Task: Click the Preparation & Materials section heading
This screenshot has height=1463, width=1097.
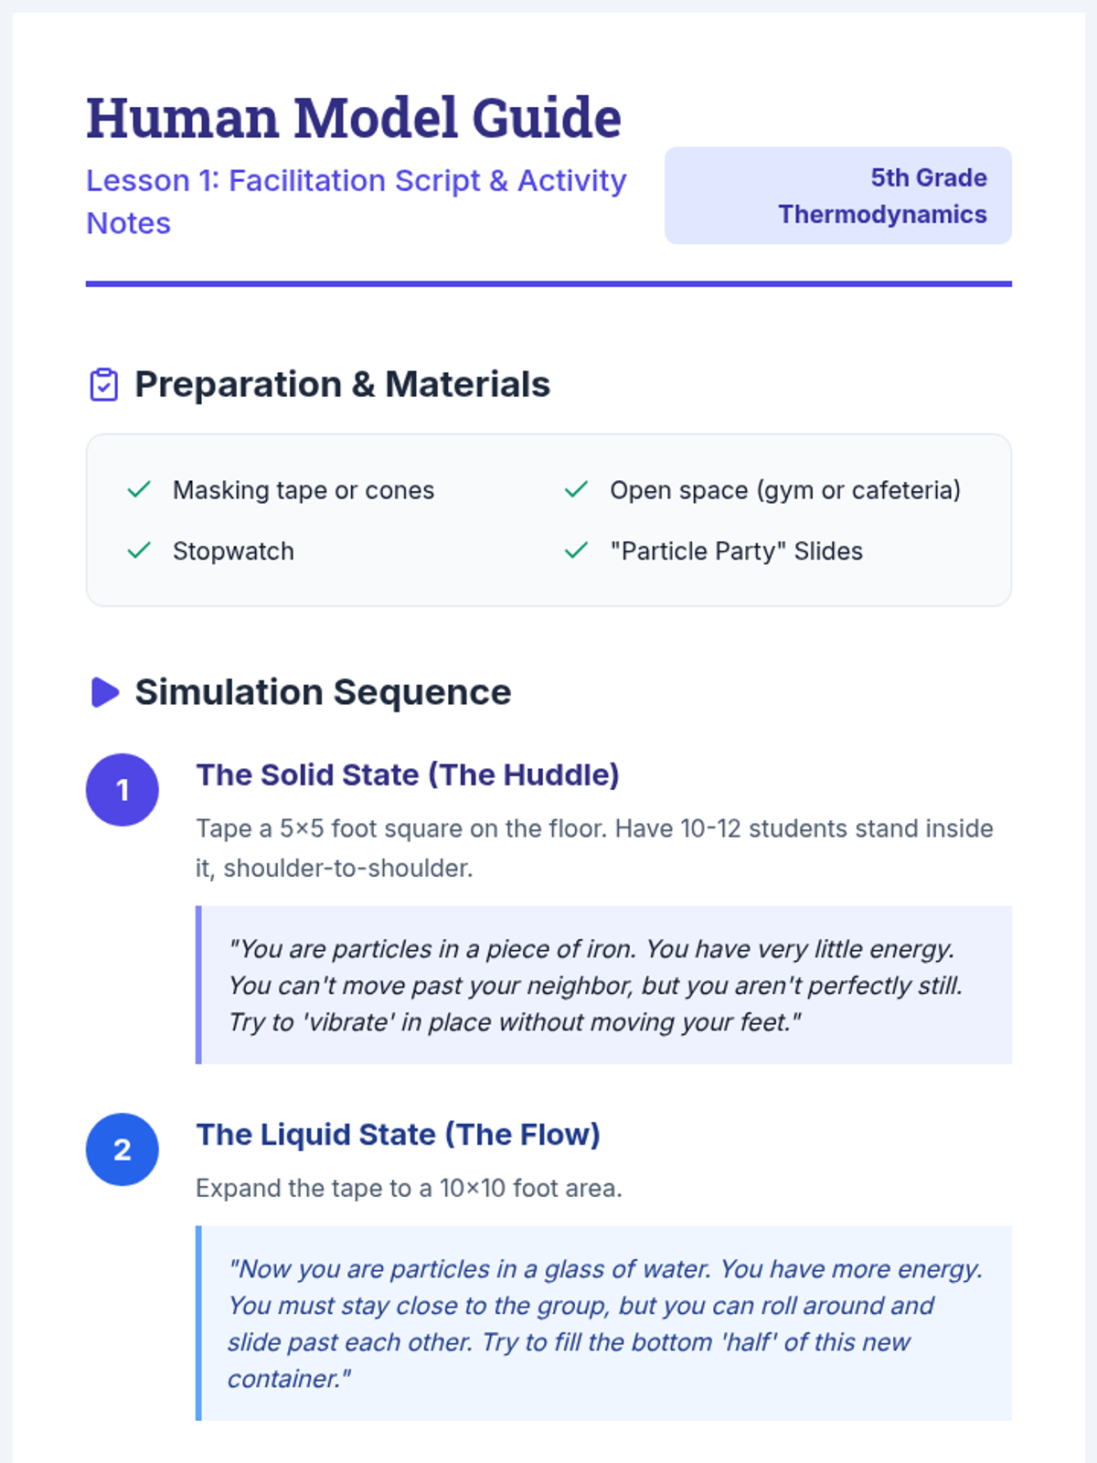Action: click(x=342, y=385)
